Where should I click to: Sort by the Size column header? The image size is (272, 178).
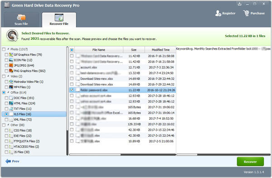point(134,50)
